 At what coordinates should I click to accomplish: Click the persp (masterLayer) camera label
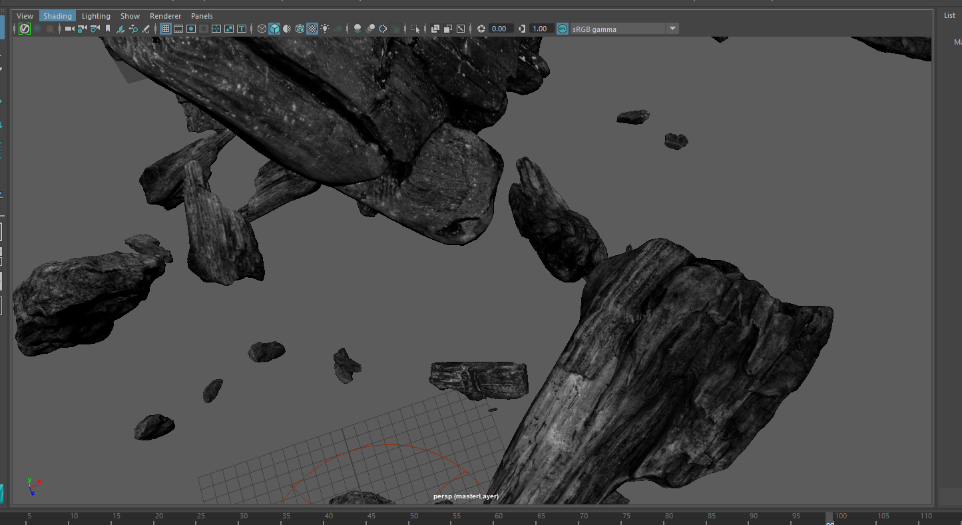pyautogui.click(x=466, y=496)
